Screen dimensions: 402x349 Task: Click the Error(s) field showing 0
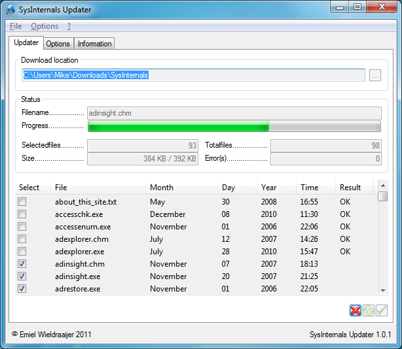tap(326, 159)
